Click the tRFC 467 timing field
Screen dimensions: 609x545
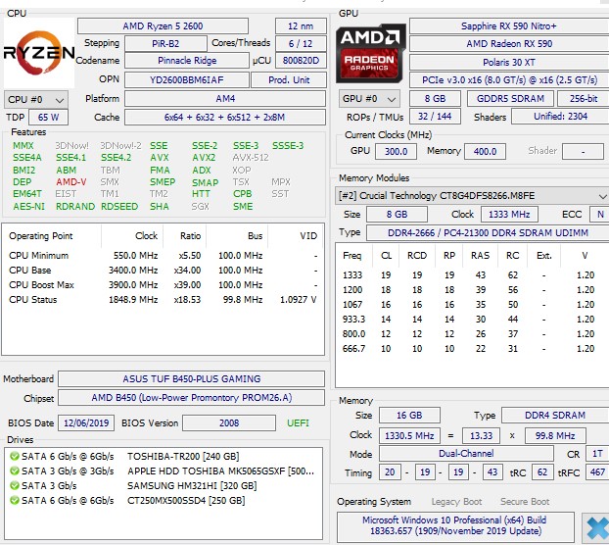[597, 472]
